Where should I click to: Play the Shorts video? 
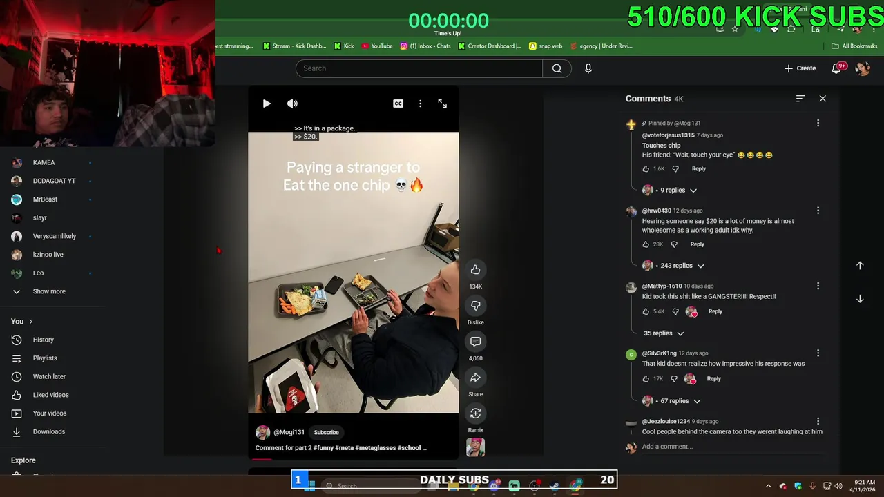point(267,104)
